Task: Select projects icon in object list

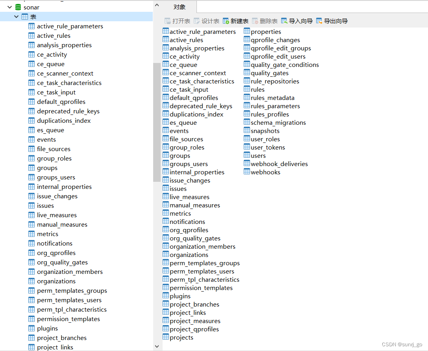Action: 166,337
